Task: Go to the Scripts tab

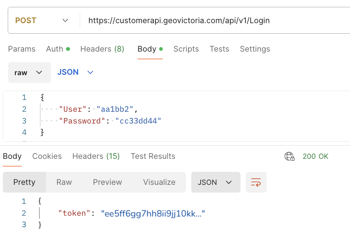Action: [186, 49]
